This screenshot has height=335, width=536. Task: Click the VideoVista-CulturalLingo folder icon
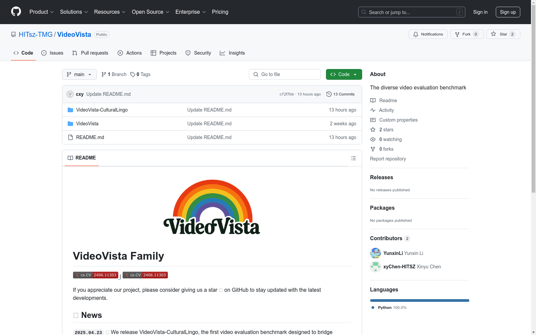point(70,110)
